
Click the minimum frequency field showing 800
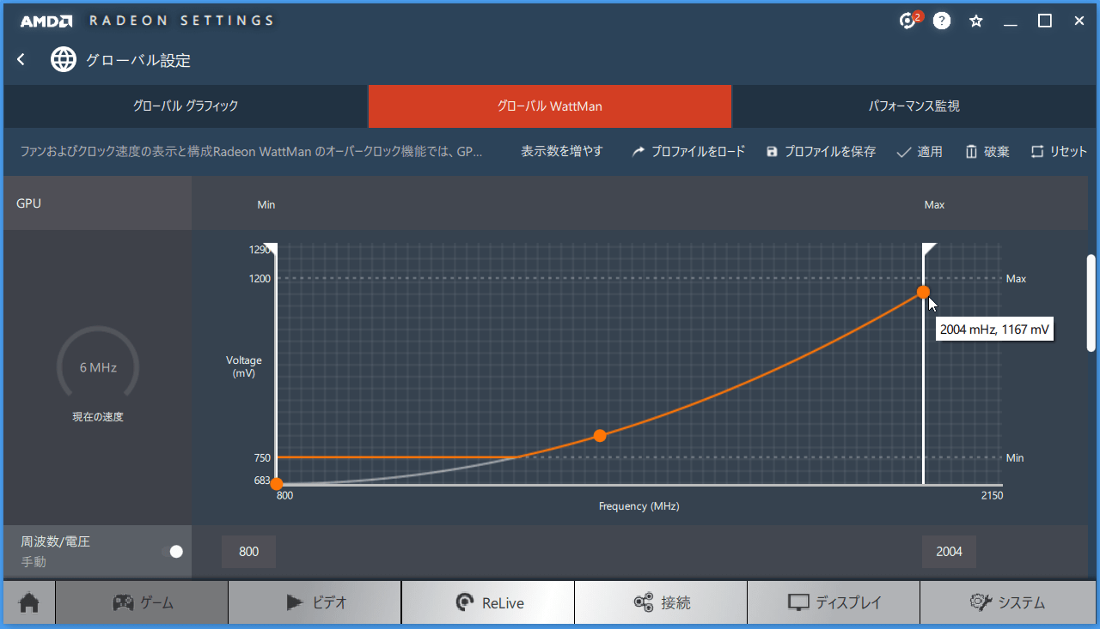tap(248, 552)
